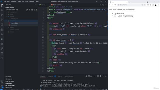Image resolution: width=160 pixels, height=90 pixels.
Task: Open the Accounts icon in activity bar
Action: point(2,81)
